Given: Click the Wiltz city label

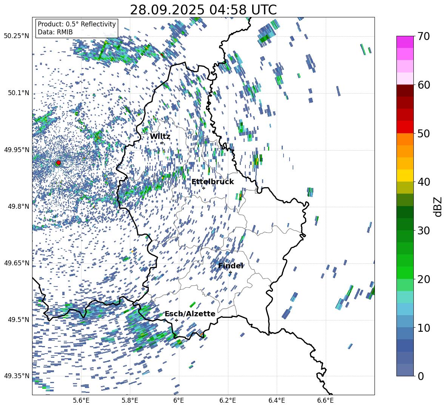Looking at the screenshot, I should point(160,137).
